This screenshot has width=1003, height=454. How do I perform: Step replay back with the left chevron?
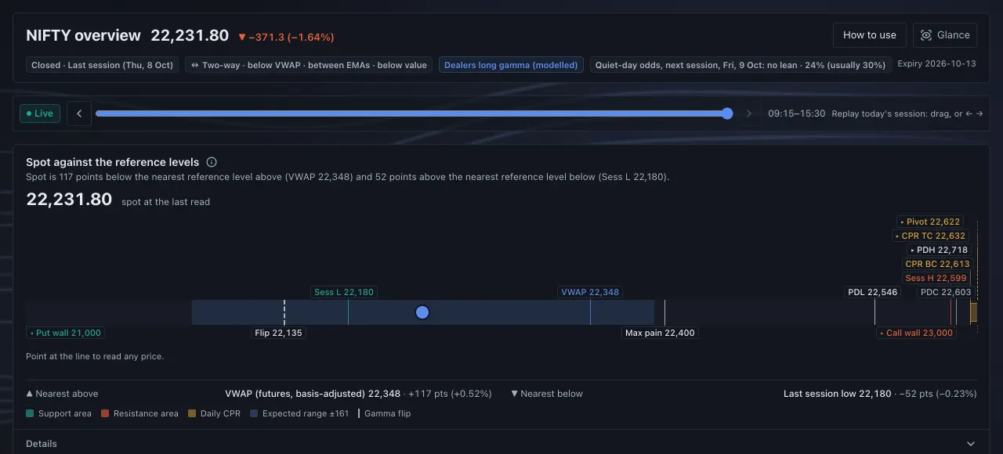pos(79,113)
